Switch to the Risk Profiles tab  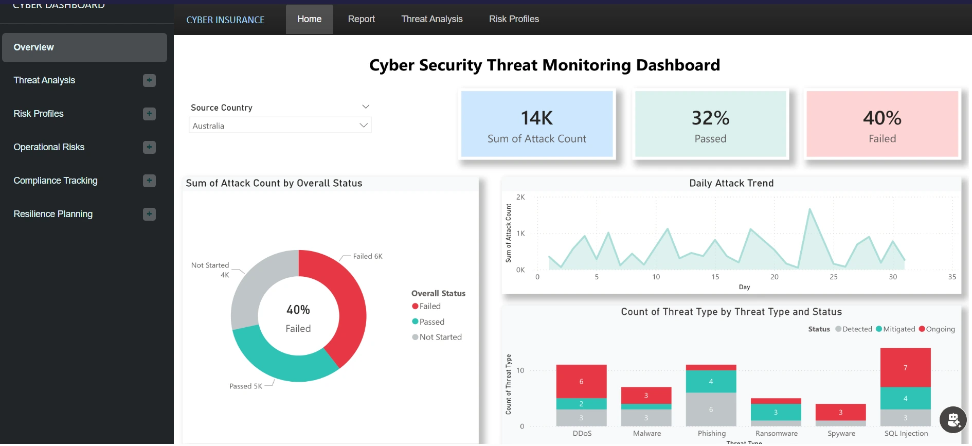click(x=514, y=19)
